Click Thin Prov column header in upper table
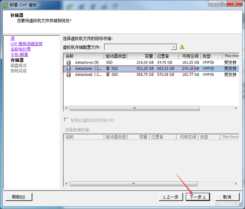Image resolution: width=245 pixels, height=209 pixels. click(x=231, y=56)
